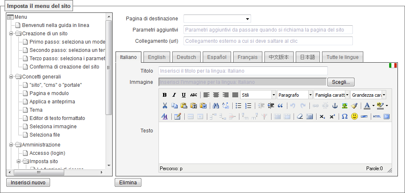Open the Tutte le lingue tab
Screen dimensions: 405x193
click(342, 57)
